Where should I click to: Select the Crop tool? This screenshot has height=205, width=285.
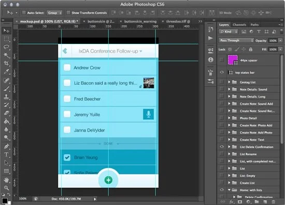(x=6, y=63)
